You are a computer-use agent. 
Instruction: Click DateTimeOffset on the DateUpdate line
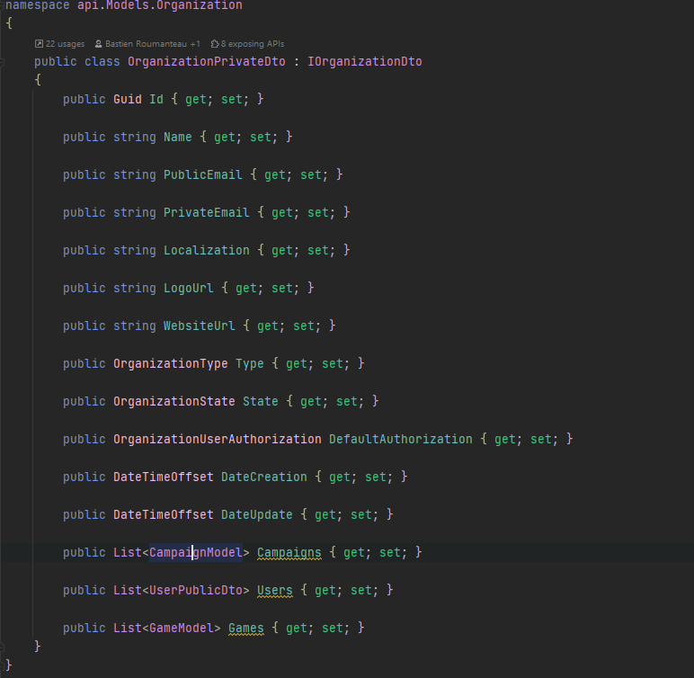point(164,514)
